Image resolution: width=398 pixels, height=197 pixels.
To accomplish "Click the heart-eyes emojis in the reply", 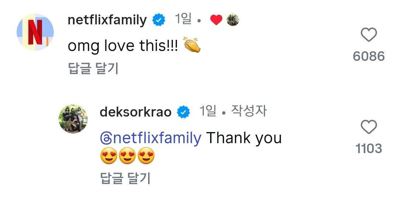I will [x=127, y=158].
